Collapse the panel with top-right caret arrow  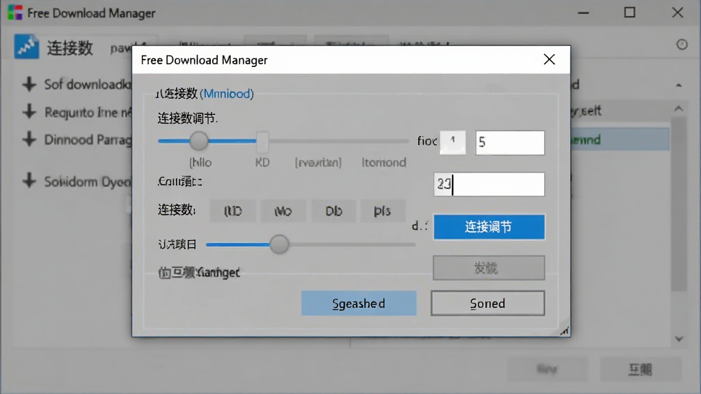coord(678,86)
